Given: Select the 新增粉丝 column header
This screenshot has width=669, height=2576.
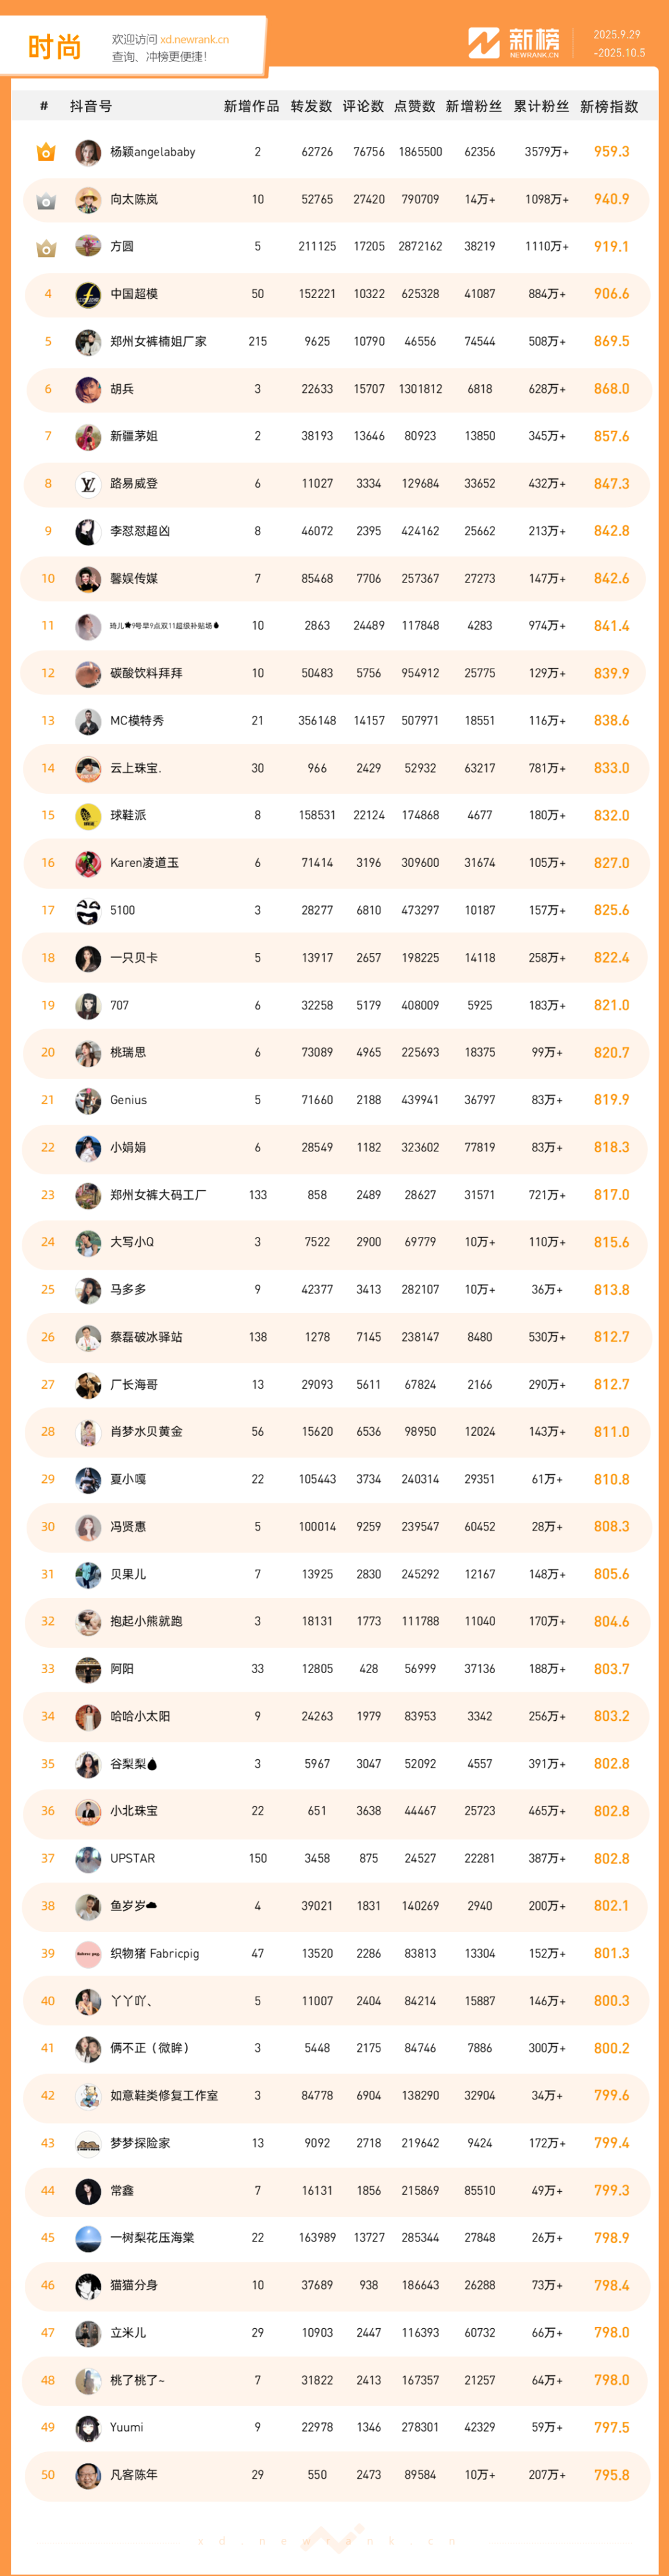Looking at the screenshot, I should point(473,106).
